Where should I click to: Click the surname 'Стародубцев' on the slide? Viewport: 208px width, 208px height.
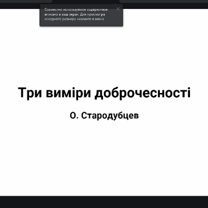(110, 116)
